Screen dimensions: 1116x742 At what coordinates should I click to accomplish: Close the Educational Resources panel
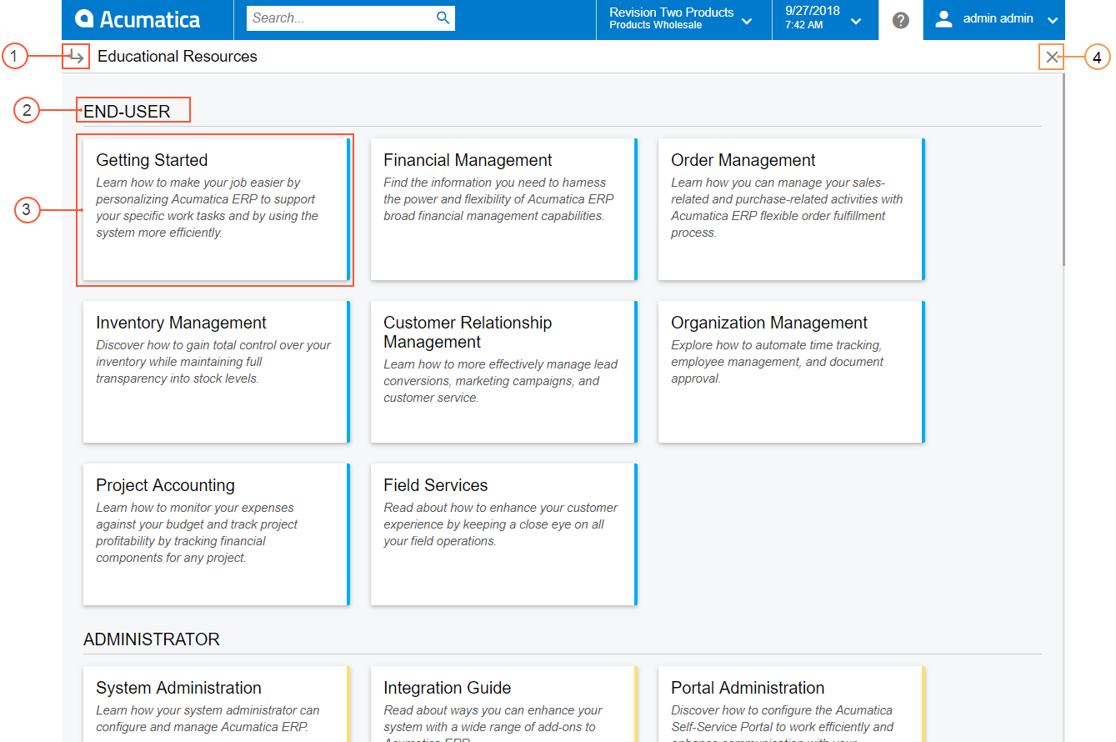1052,58
